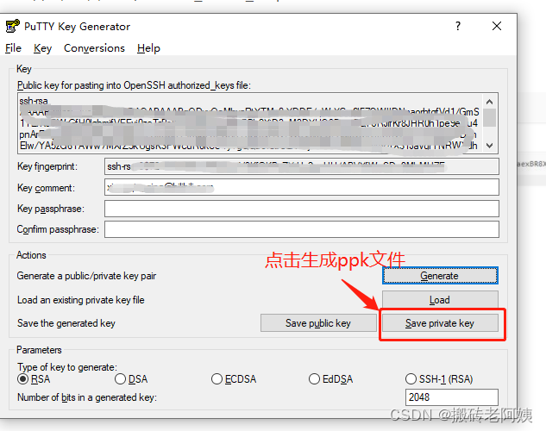Click the number of bits field
Image resolution: width=546 pixels, height=431 pixels.
[452, 397]
